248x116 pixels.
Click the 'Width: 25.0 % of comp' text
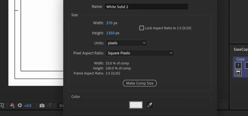(x=111, y=63)
